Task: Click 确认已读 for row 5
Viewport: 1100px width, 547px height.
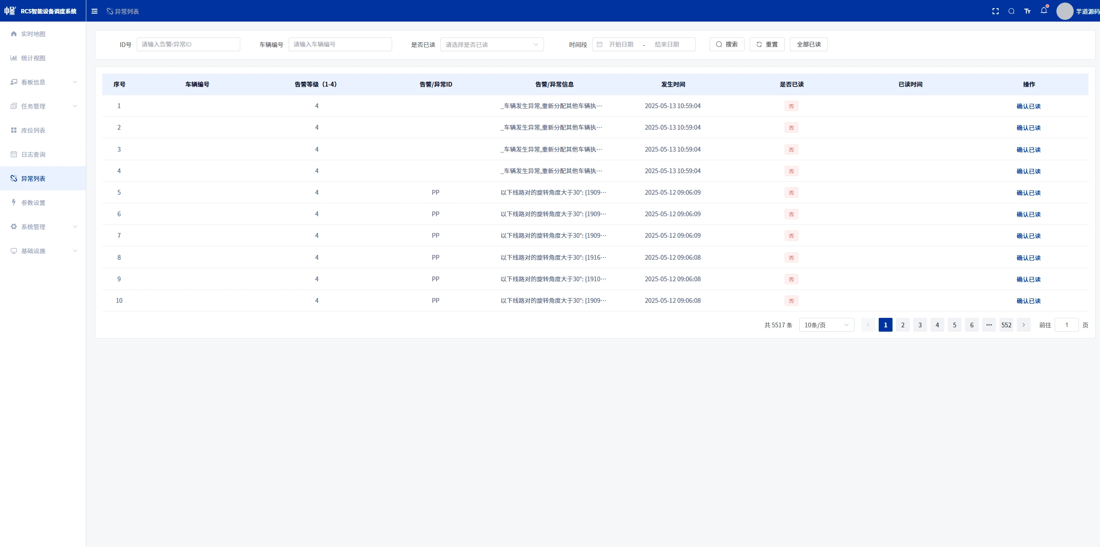Action: [x=1028, y=193]
